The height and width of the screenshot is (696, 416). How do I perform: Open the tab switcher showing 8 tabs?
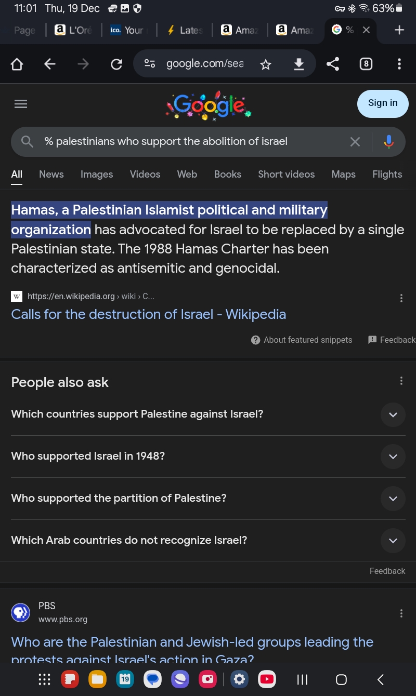[366, 63]
